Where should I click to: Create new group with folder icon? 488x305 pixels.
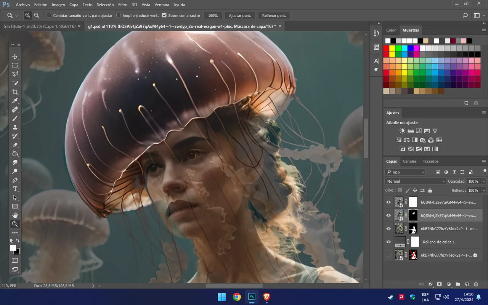[458, 284]
